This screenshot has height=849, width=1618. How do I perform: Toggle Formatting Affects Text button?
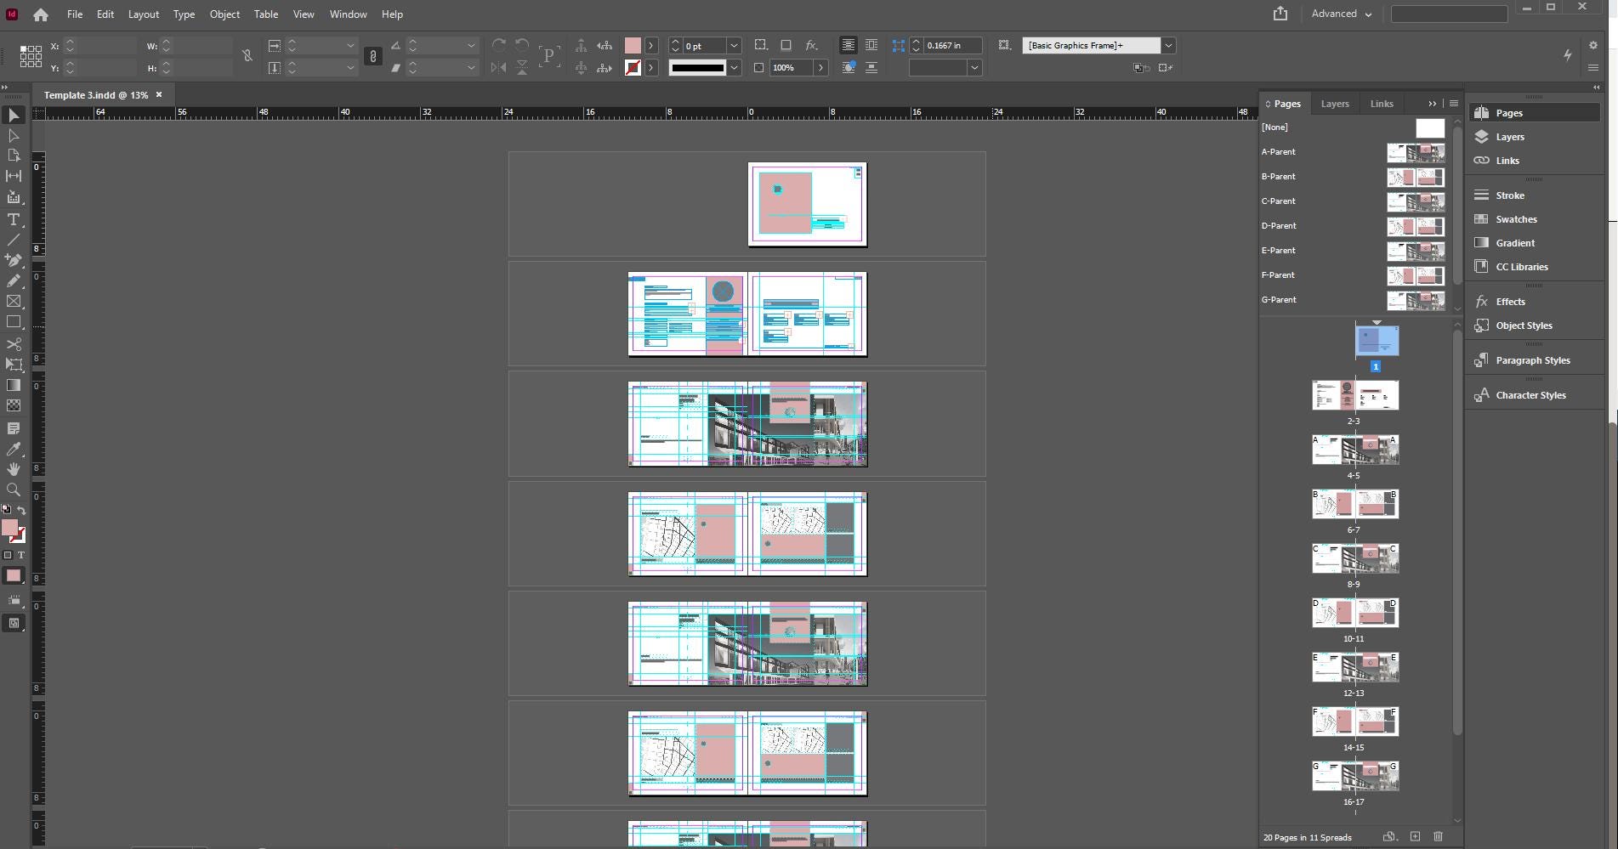click(21, 555)
